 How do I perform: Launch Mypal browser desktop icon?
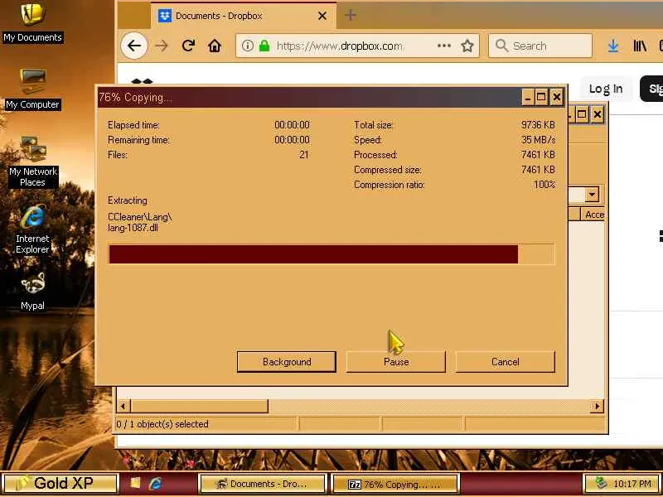pos(32,292)
